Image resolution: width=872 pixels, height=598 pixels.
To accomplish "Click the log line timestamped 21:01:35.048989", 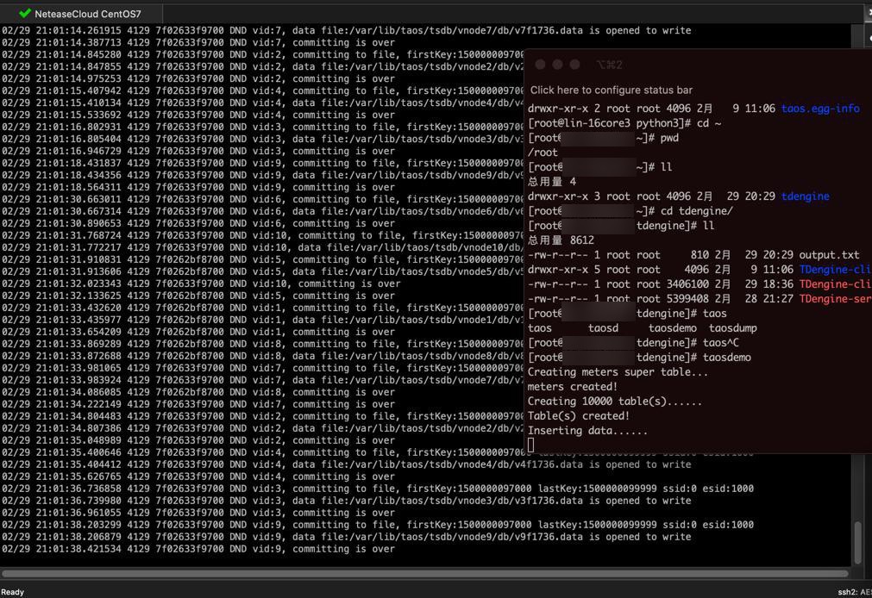I will tap(198, 440).
